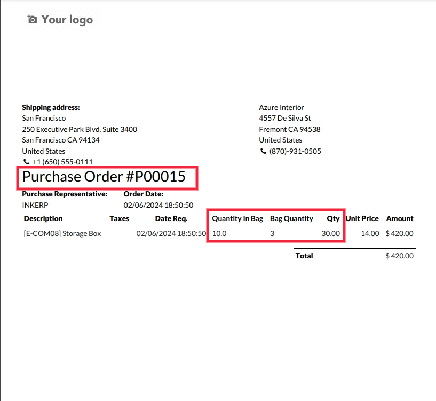Click the "Purchase Order #P00015" heading
This screenshot has width=436, height=401.
coord(104,176)
